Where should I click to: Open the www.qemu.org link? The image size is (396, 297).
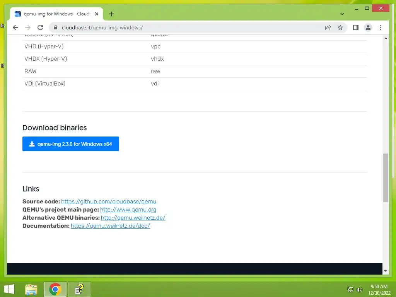pyautogui.click(x=128, y=210)
